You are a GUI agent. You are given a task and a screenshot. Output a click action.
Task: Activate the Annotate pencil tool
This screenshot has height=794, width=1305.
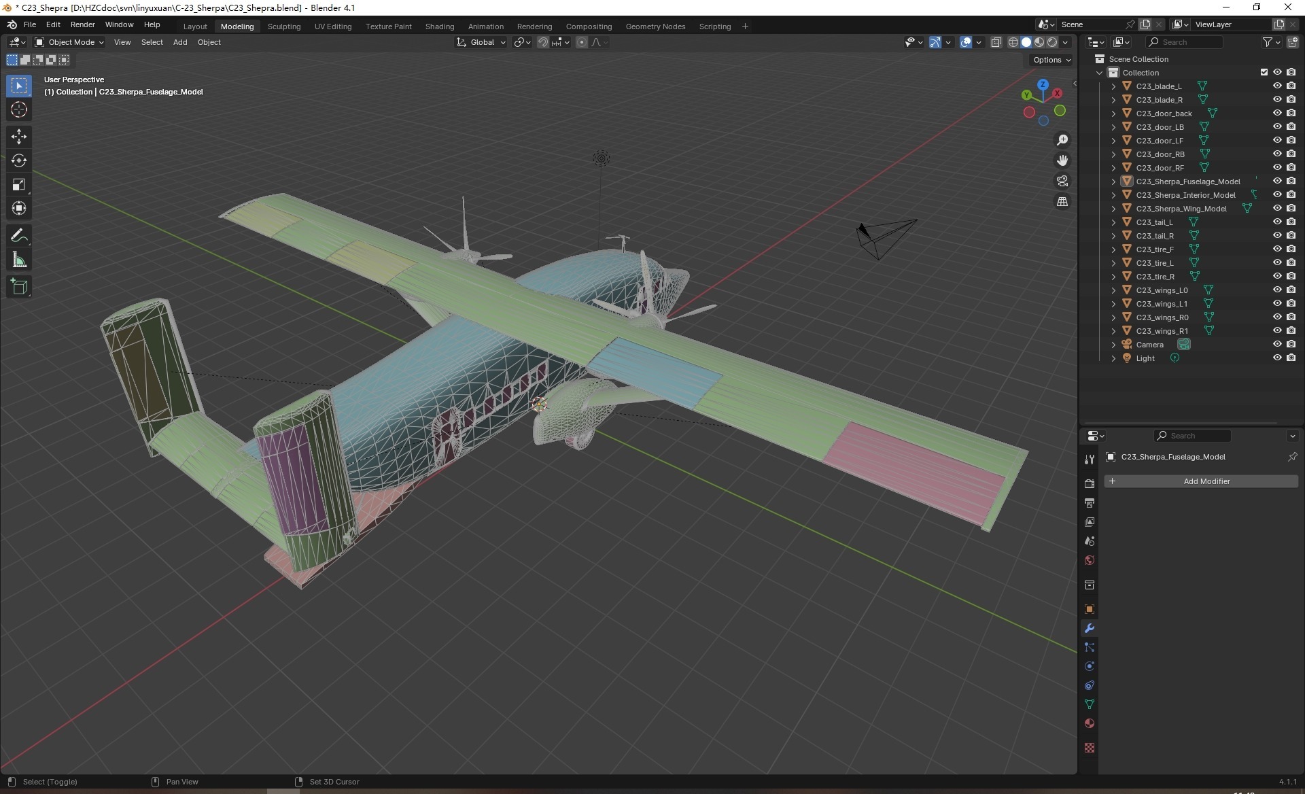coord(18,236)
